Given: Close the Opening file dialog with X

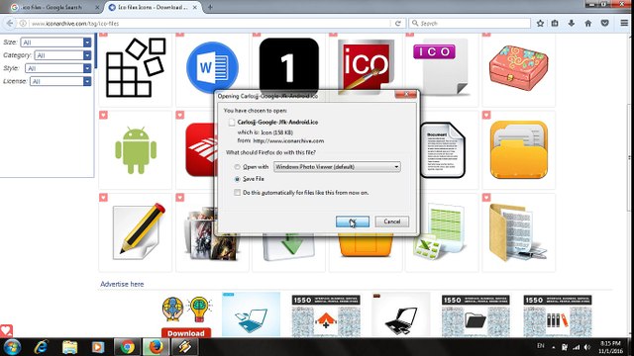Looking at the screenshot, I should [405, 95].
